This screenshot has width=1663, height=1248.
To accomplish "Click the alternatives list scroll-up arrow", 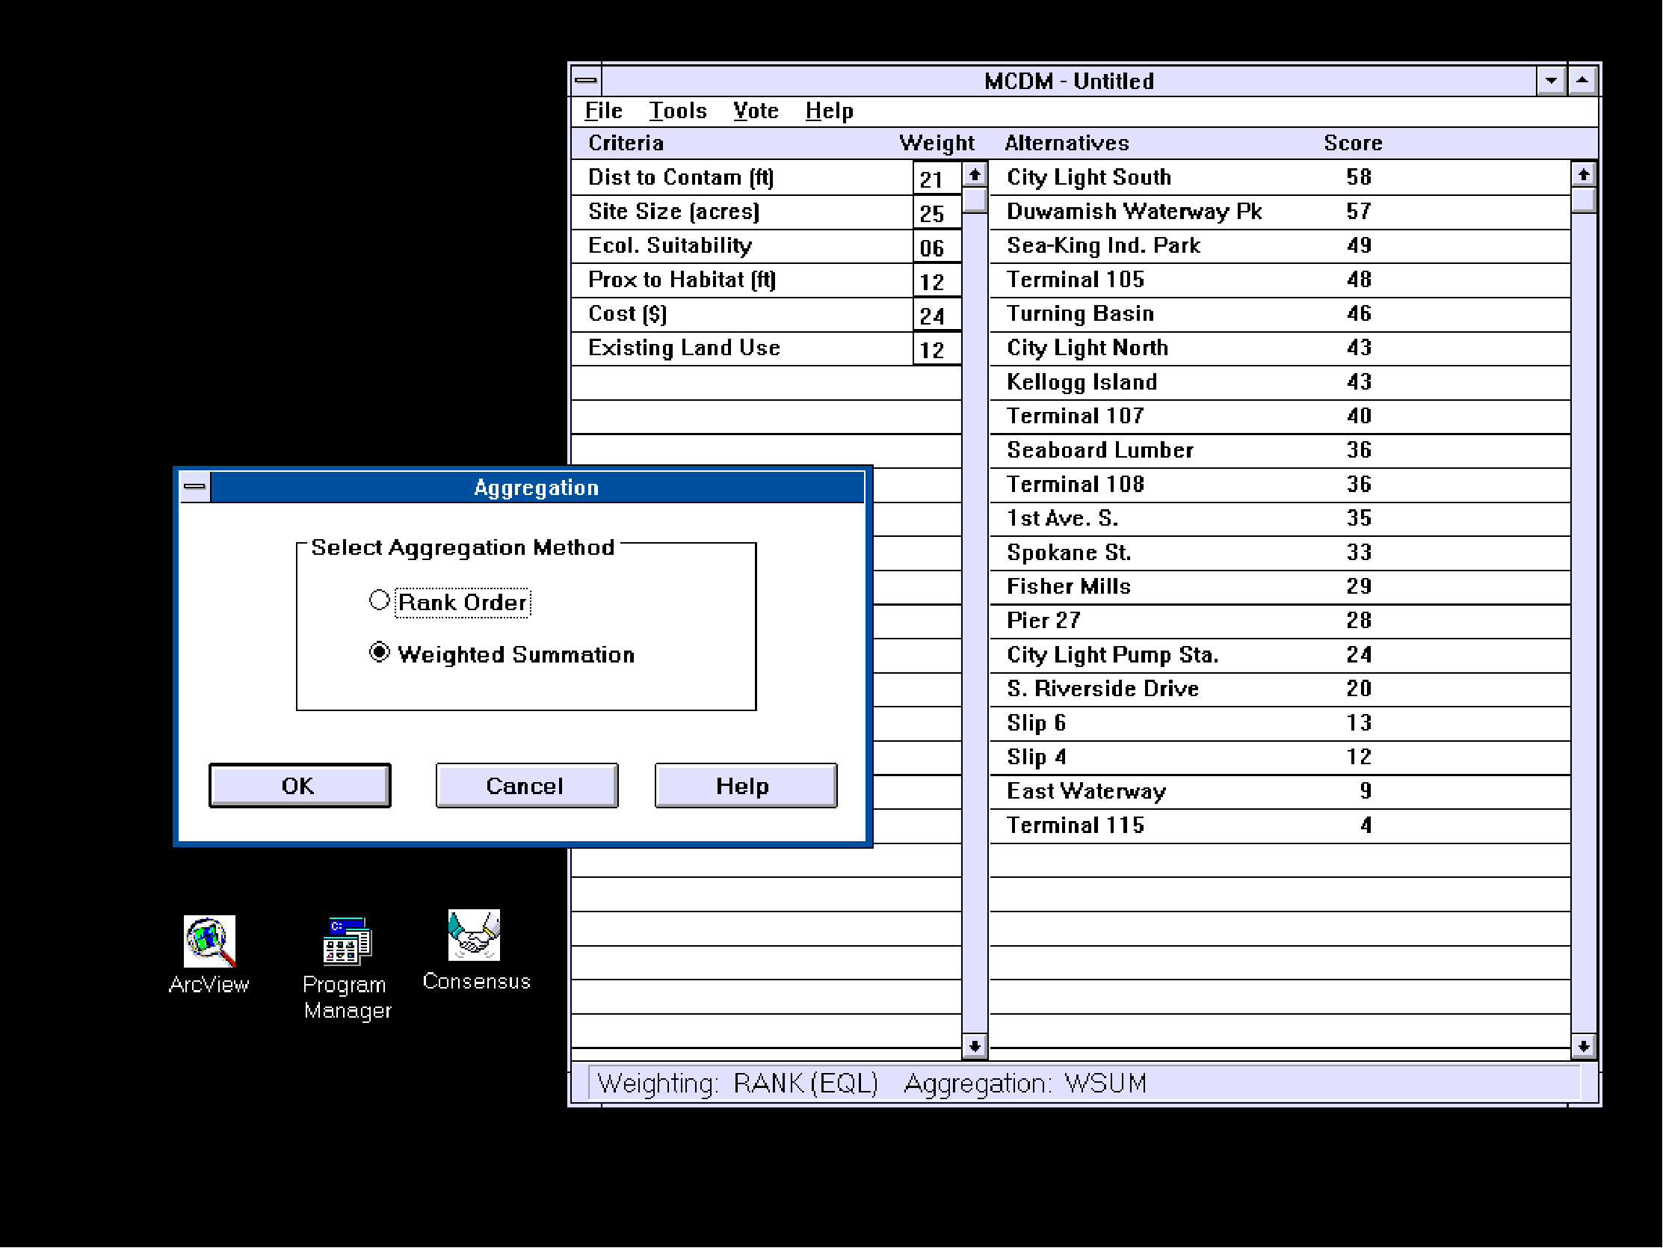I will (1582, 175).
